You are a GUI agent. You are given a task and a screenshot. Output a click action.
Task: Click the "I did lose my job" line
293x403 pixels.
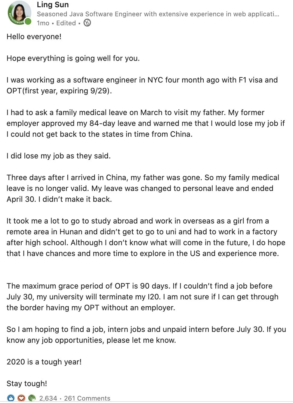pyautogui.click(x=59, y=156)
